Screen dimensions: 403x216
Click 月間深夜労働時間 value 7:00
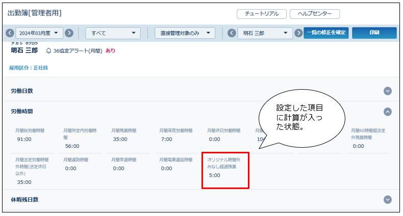click(166, 139)
